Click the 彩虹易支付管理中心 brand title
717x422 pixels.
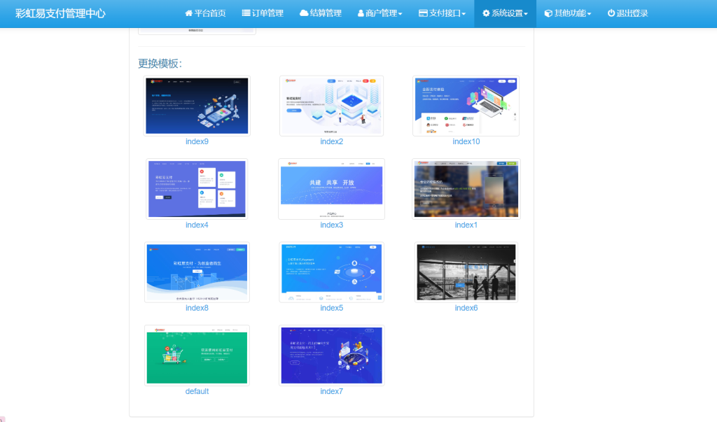[60, 13]
